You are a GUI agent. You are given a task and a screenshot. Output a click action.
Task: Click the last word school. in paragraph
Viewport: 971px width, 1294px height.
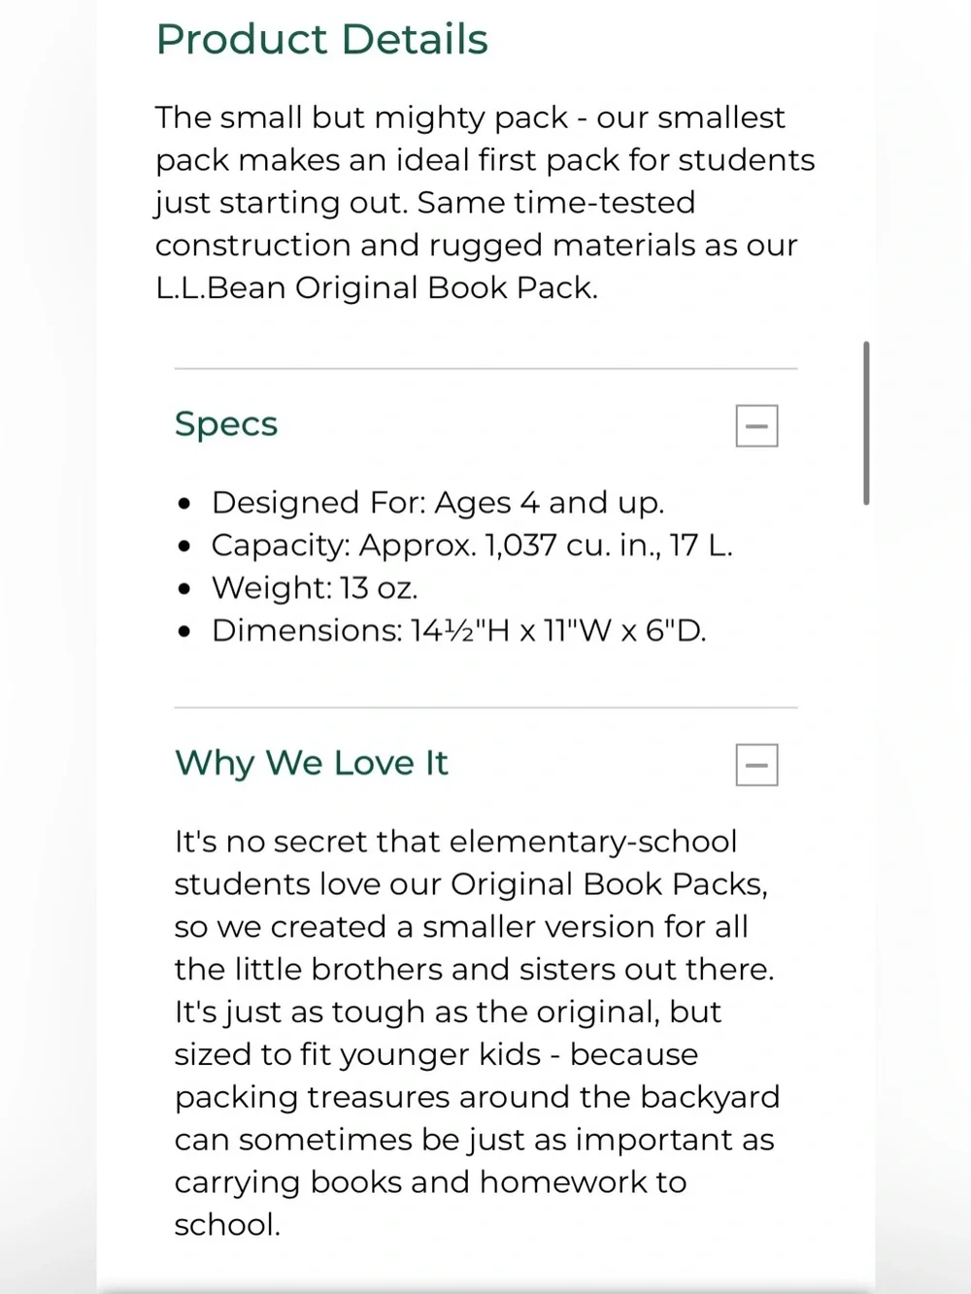pyautogui.click(x=227, y=1225)
